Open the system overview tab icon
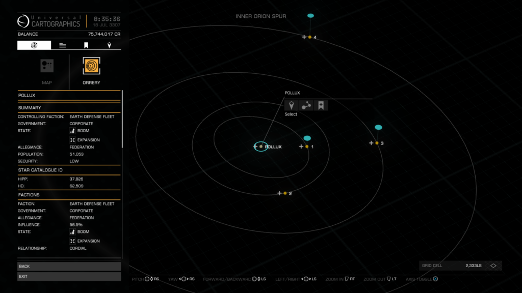The height and width of the screenshot is (293, 522). tap(34, 45)
